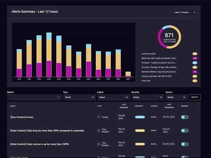Click blue severity badge on Slow frontend traces

[140, 117]
